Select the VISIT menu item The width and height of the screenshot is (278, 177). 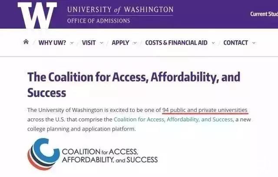[89, 43]
